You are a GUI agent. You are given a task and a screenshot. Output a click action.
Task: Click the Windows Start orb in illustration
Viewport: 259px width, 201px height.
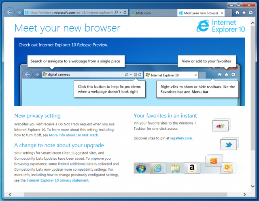141,168
